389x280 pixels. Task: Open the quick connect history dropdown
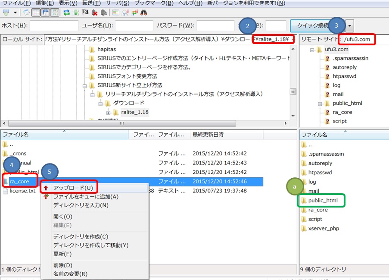[349, 26]
